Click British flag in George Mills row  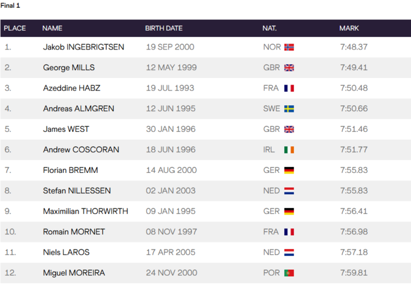[289, 68]
